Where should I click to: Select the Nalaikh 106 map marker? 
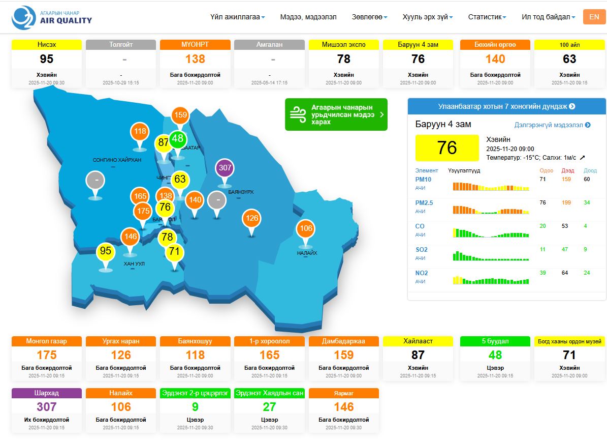click(x=306, y=228)
